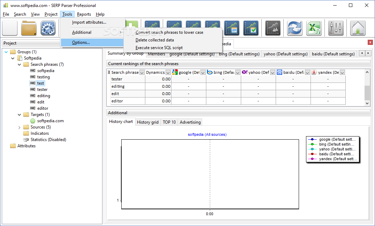Click the green target icon beside softpedia.com
This screenshot has width=375, height=226.
tap(33, 121)
